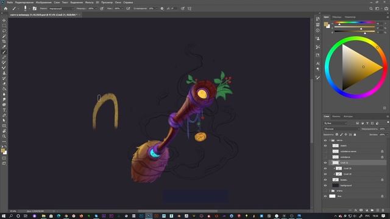Screen dimensions: 390x219
Task: Click the Delete layer trash icon
Action: [383, 210]
